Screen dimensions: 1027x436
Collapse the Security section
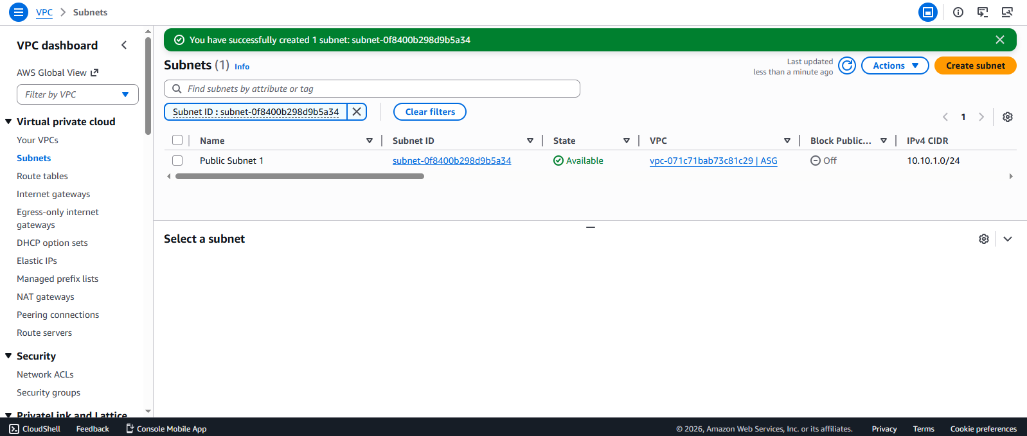click(8, 356)
